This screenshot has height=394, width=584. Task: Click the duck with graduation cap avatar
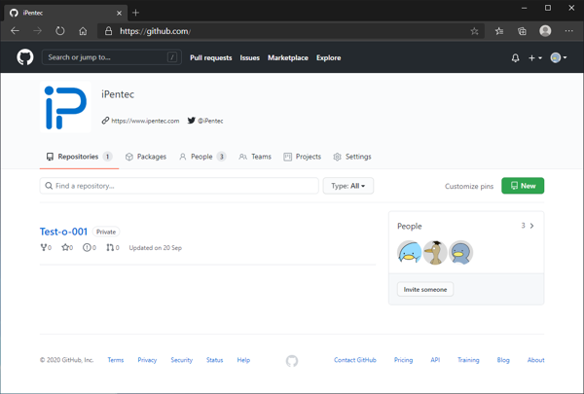click(x=435, y=253)
